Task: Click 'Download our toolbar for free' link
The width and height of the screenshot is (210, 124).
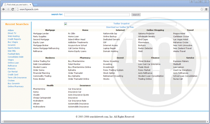Action: click(120, 27)
